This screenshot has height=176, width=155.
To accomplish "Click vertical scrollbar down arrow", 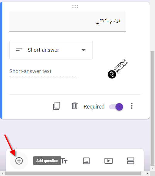I will [152, 168].
